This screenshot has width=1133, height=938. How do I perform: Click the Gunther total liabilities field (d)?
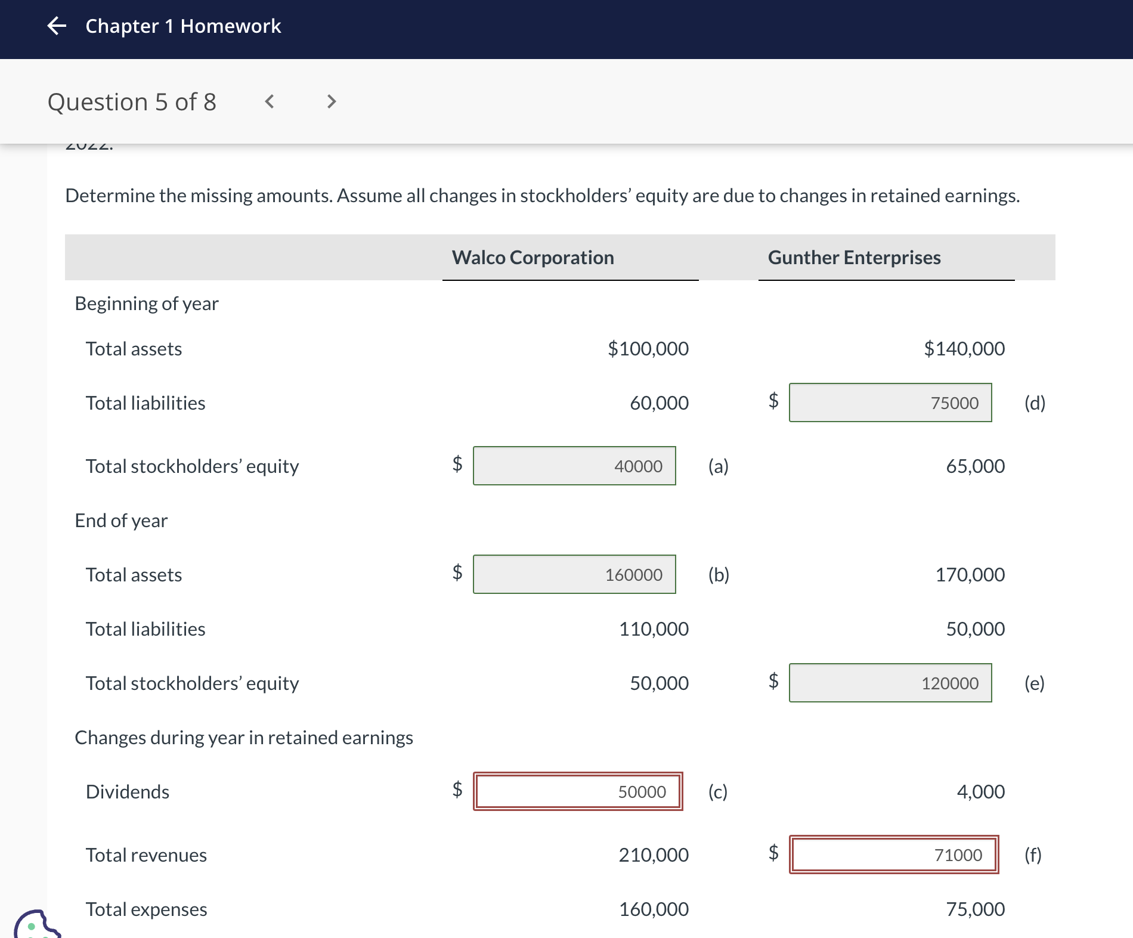890,403
